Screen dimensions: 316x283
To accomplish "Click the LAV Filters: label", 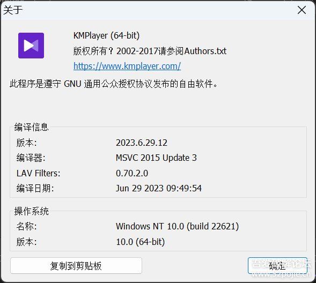I will pos(38,173).
